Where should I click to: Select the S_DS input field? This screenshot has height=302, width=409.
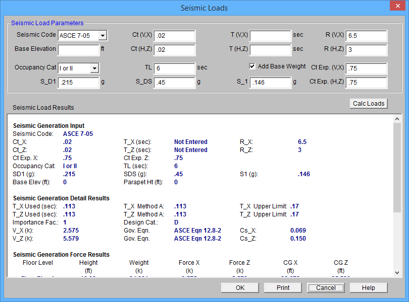tap(174, 83)
